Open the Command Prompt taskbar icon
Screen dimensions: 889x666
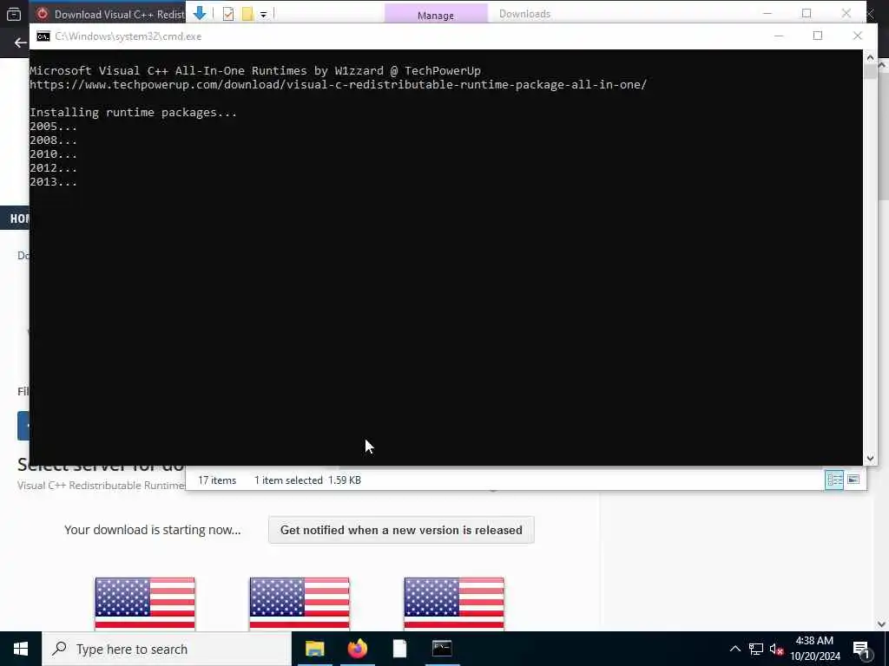pyautogui.click(x=442, y=649)
